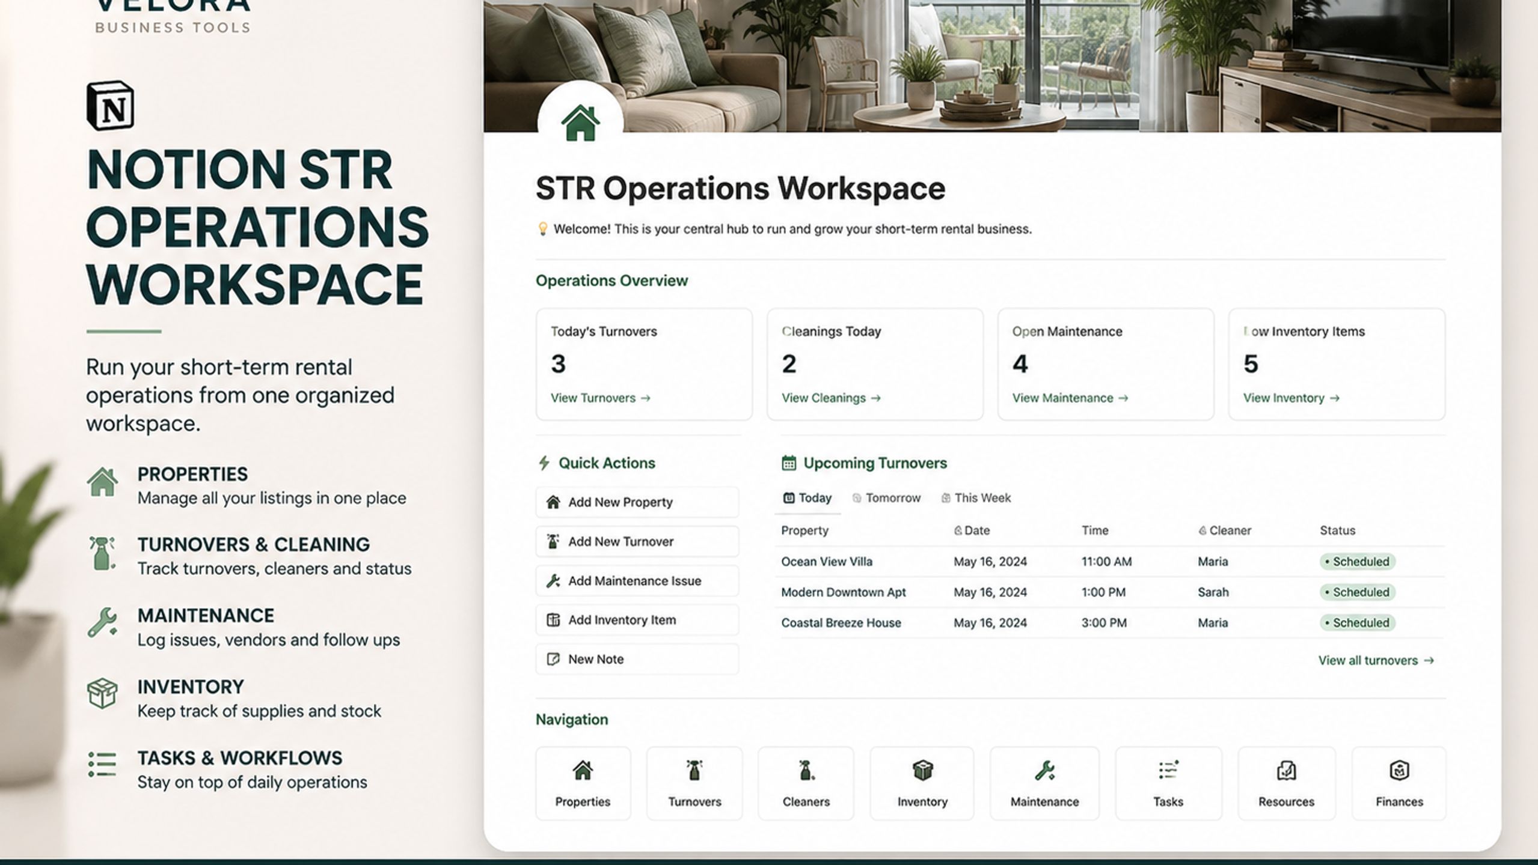Open the Coastal Breeze House row
The image size is (1538, 865).
pos(1109,623)
